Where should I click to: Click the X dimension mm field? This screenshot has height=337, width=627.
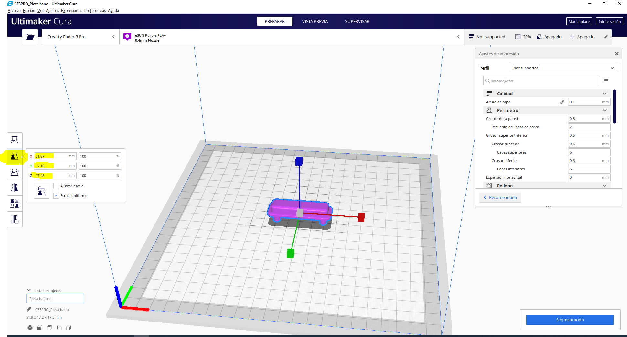pyautogui.click(x=55, y=156)
